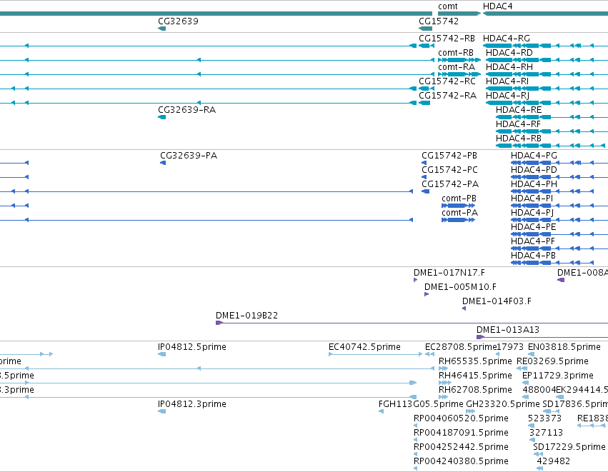Click the DME1-019B22 clone start marker
This screenshot has width=608, height=472.
click(x=219, y=323)
